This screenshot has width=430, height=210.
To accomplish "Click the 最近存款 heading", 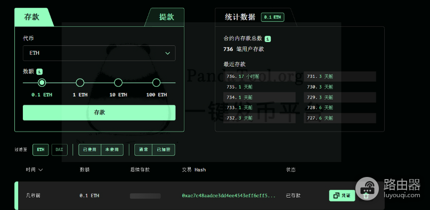I will pos(234,64).
